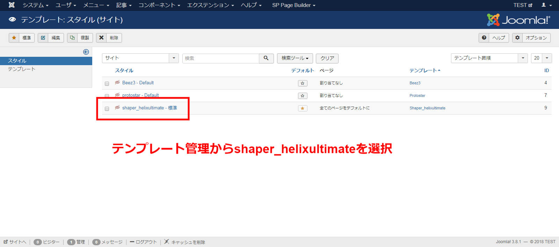Viewport: 559px width, 247px height.
Task: Open the Protostar template link
Action: coord(418,95)
